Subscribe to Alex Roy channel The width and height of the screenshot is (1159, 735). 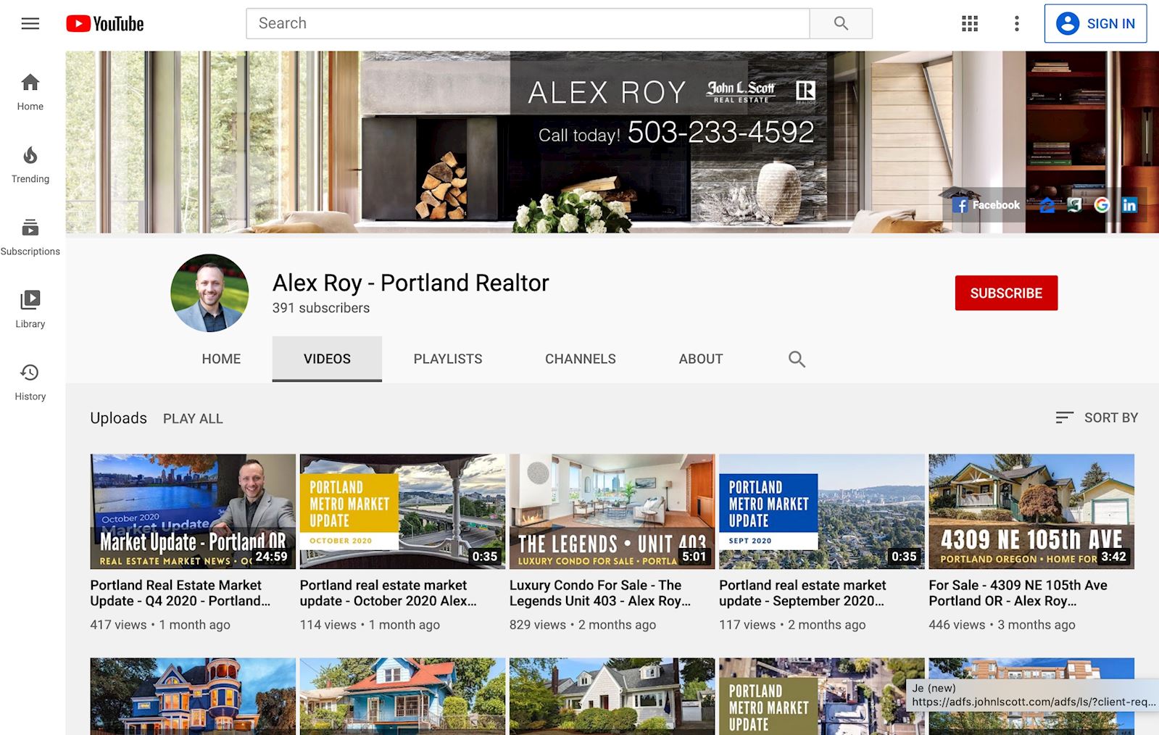1006,293
